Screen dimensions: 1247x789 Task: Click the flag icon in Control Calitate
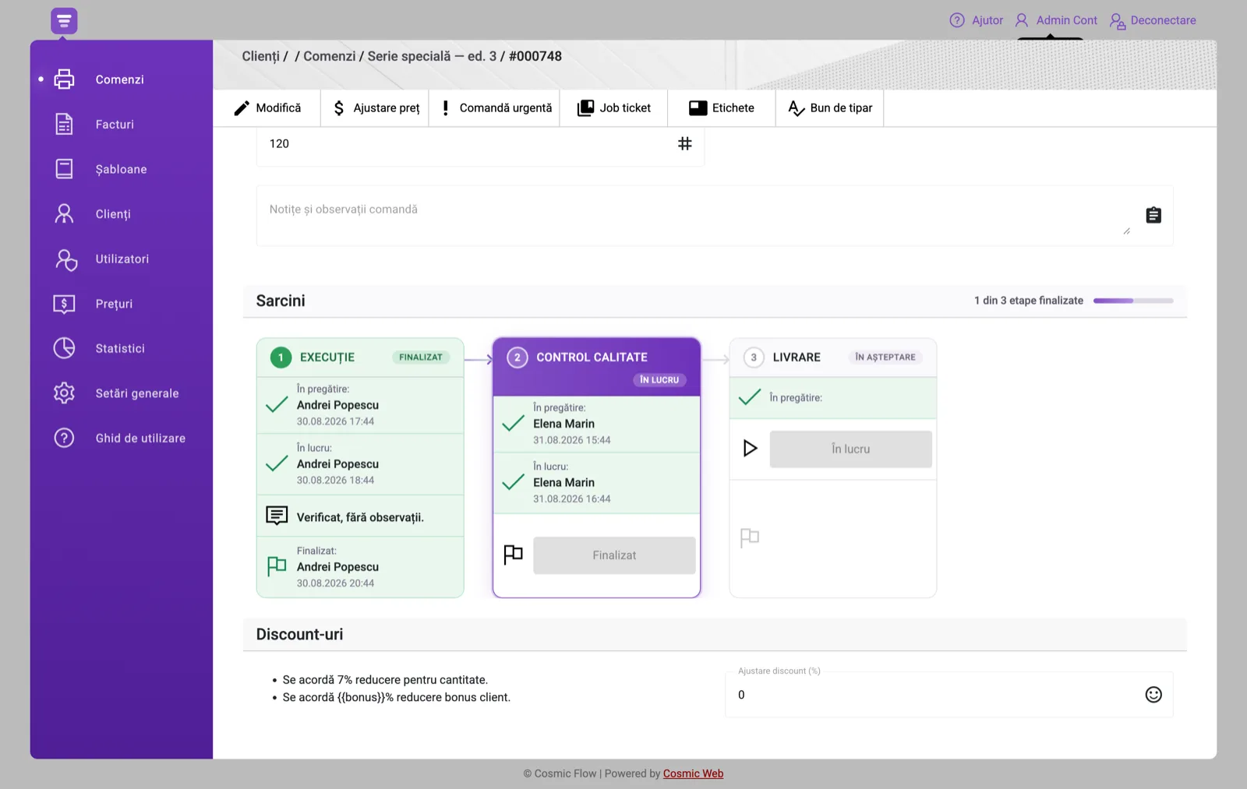coord(513,555)
